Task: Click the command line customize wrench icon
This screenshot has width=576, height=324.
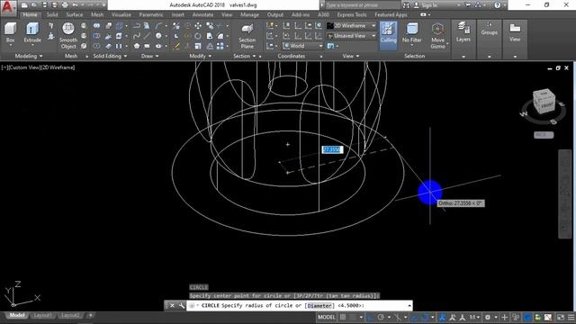Action: [182, 306]
